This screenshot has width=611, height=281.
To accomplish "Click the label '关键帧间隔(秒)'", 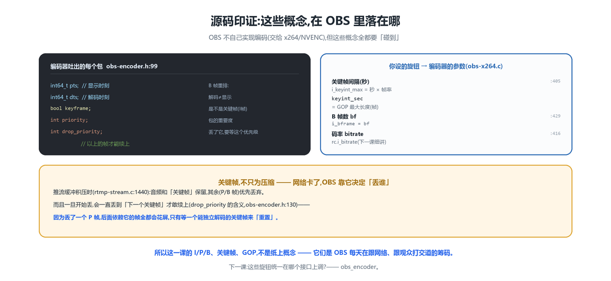I will [351, 81].
